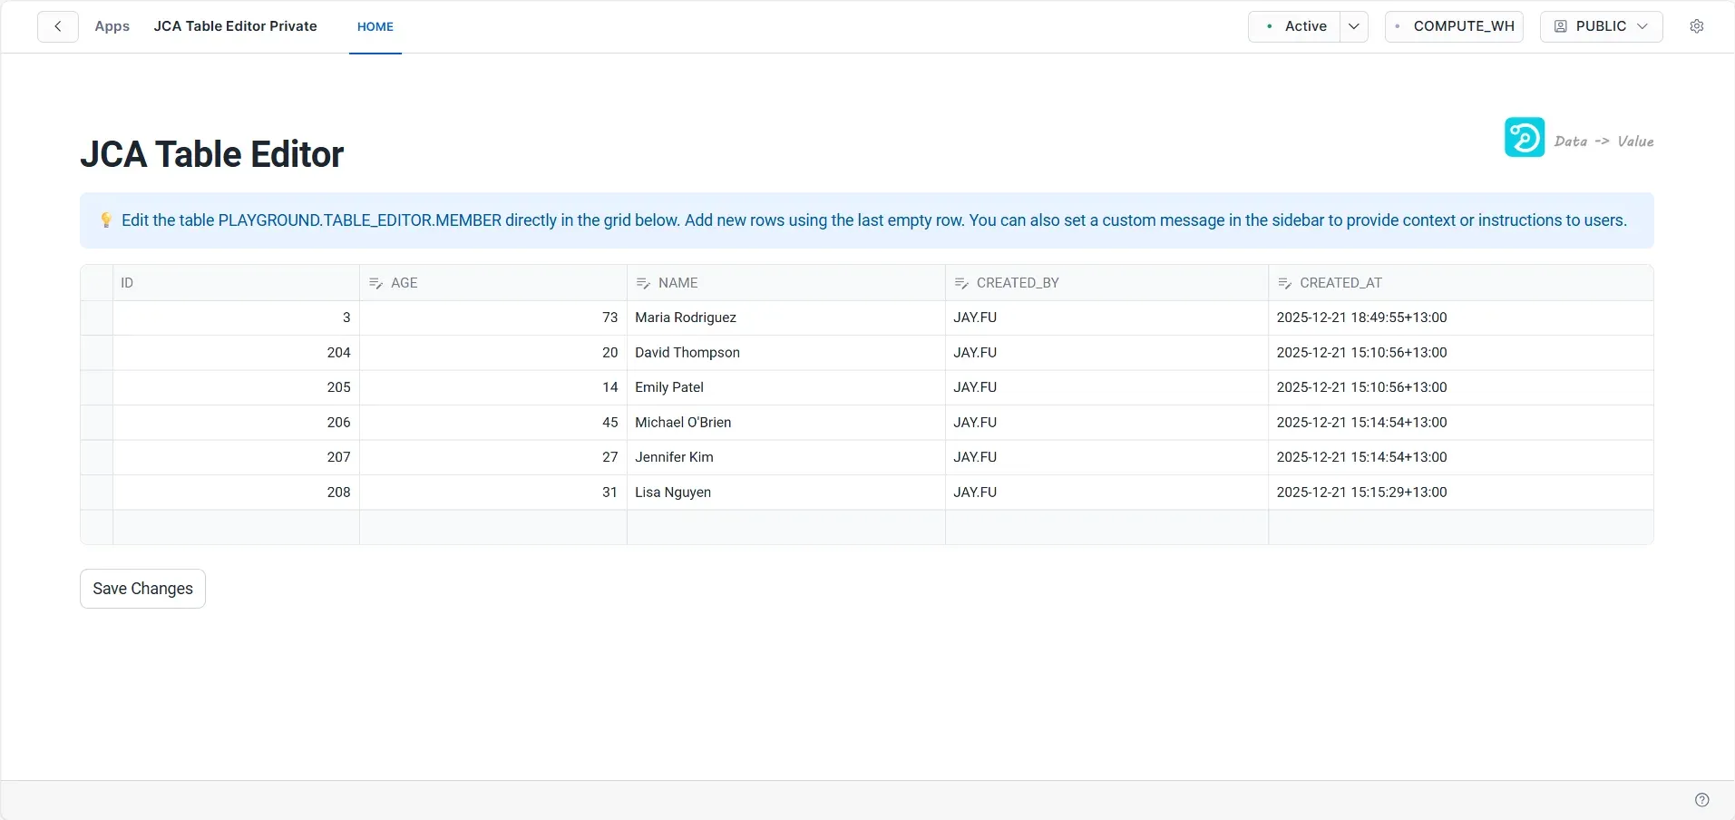Click the user icon inside the PUBLIC button
Screen dimensions: 1735x820
tap(1561, 26)
